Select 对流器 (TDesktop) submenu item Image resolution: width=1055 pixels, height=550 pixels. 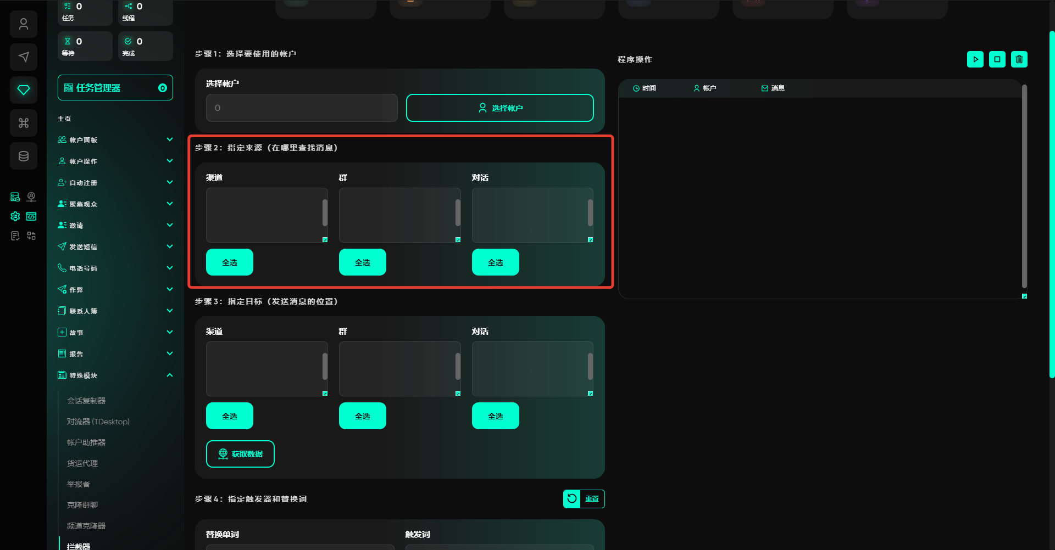click(98, 422)
